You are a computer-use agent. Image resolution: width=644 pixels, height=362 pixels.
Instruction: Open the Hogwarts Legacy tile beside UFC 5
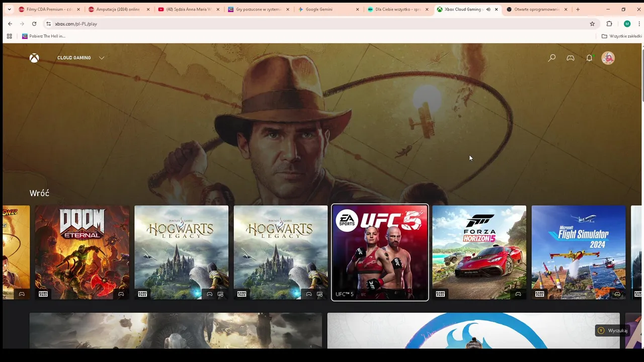[x=281, y=252]
